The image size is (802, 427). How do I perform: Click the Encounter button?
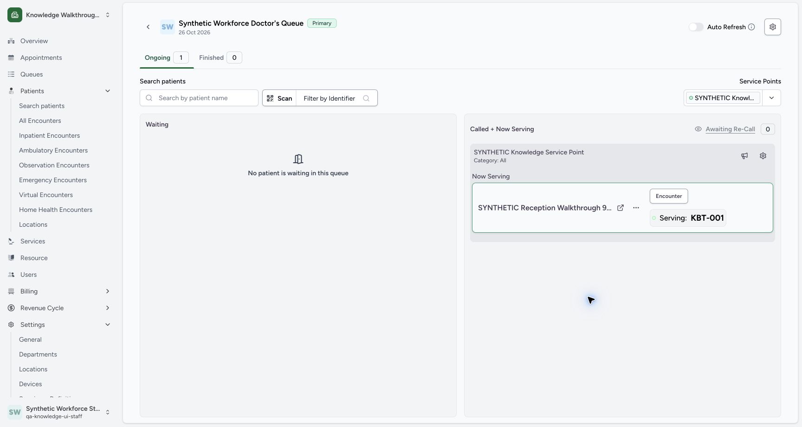pyautogui.click(x=669, y=196)
